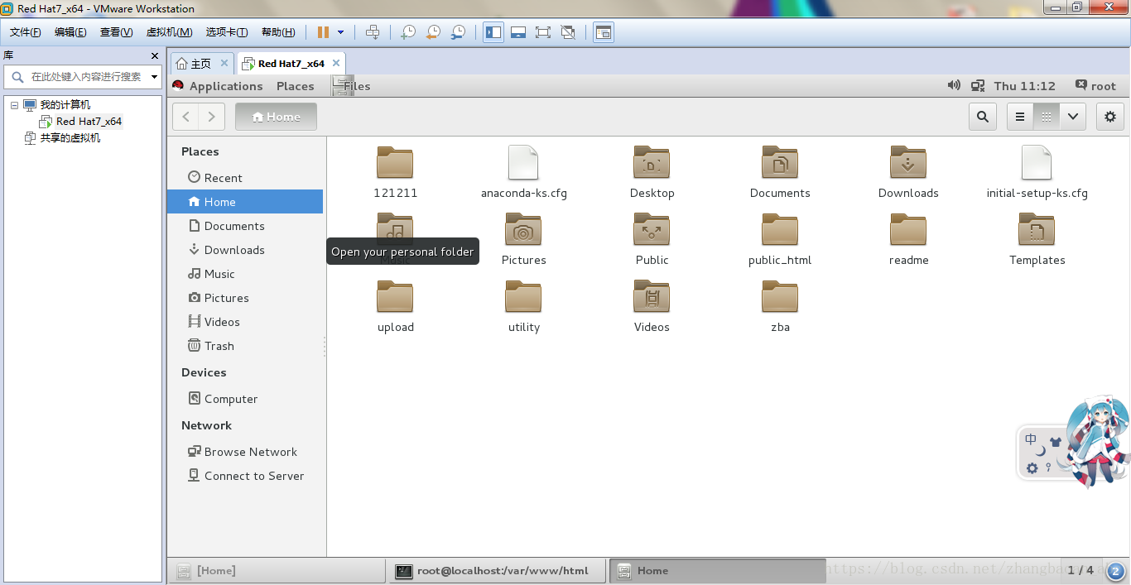
Task: Click the VMware library search field
Action: tap(83, 77)
